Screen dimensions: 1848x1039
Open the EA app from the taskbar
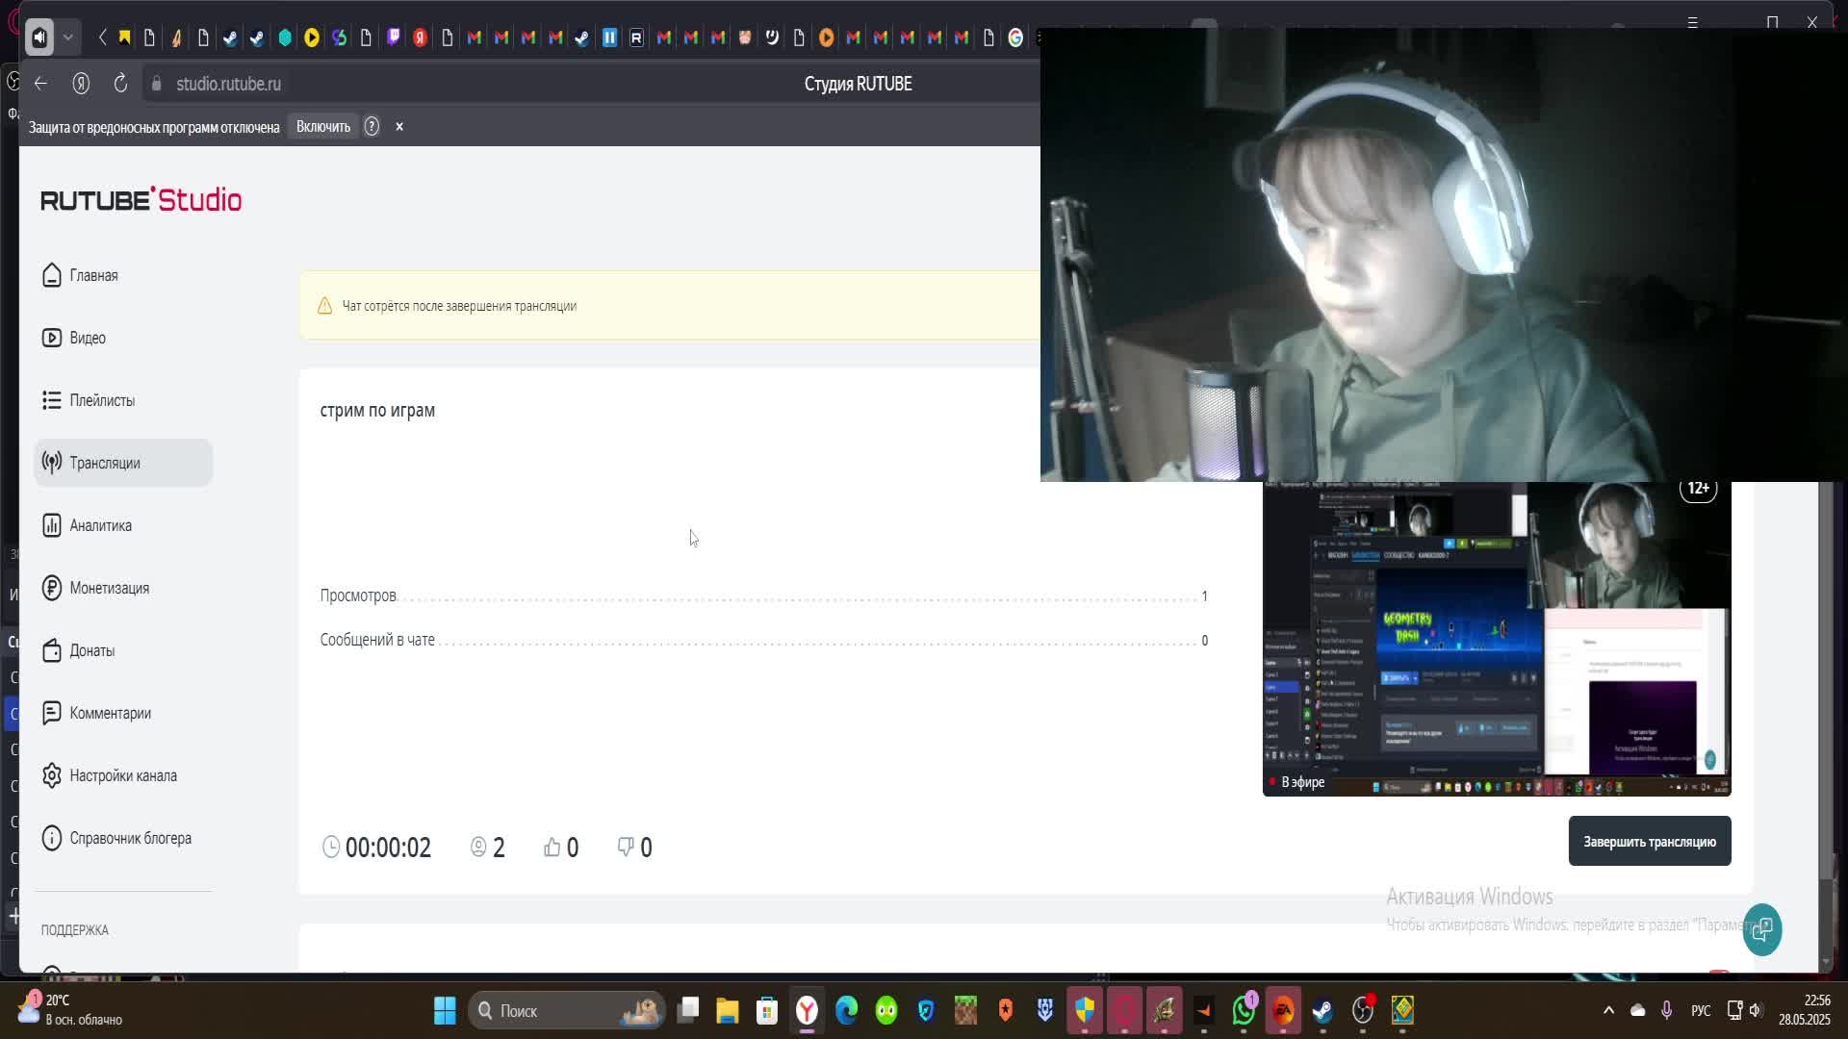(x=1283, y=1010)
